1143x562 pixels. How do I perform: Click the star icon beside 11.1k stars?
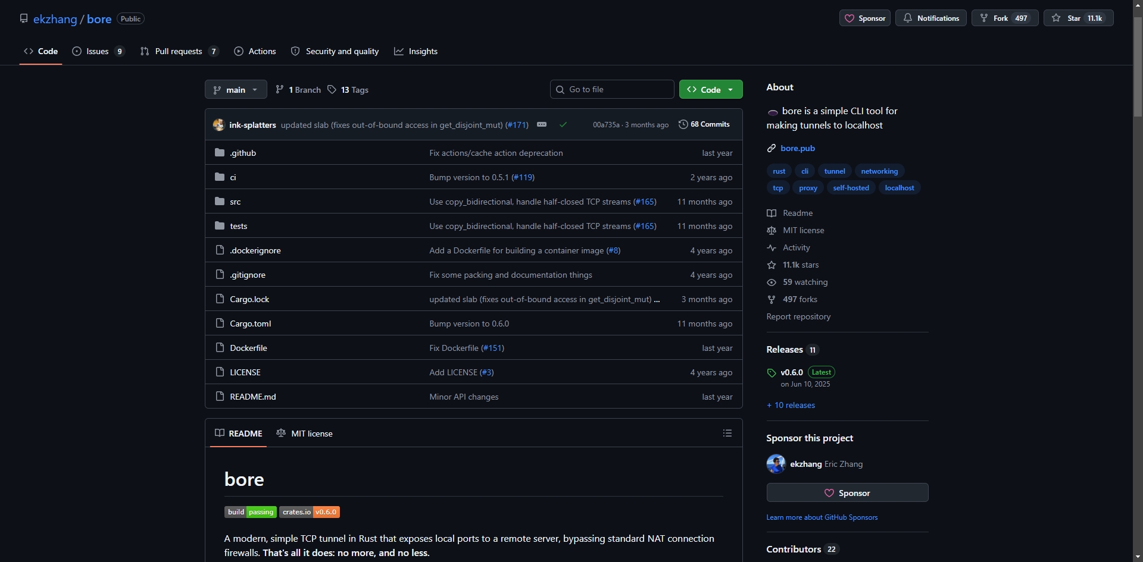point(772,265)
